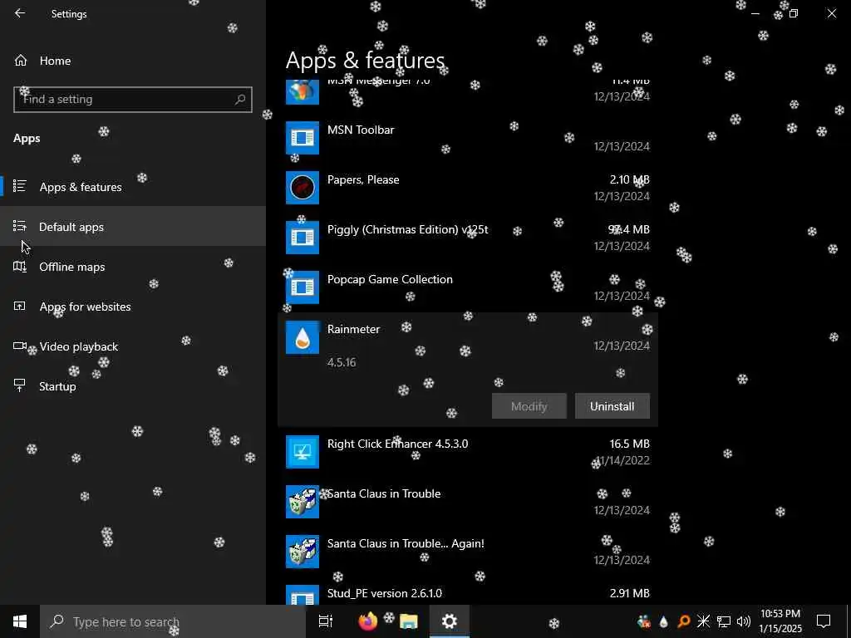The height and width of the screenshot is (638, 851).
Task: Open Task View from the taskbar
Action: [326, 621]
